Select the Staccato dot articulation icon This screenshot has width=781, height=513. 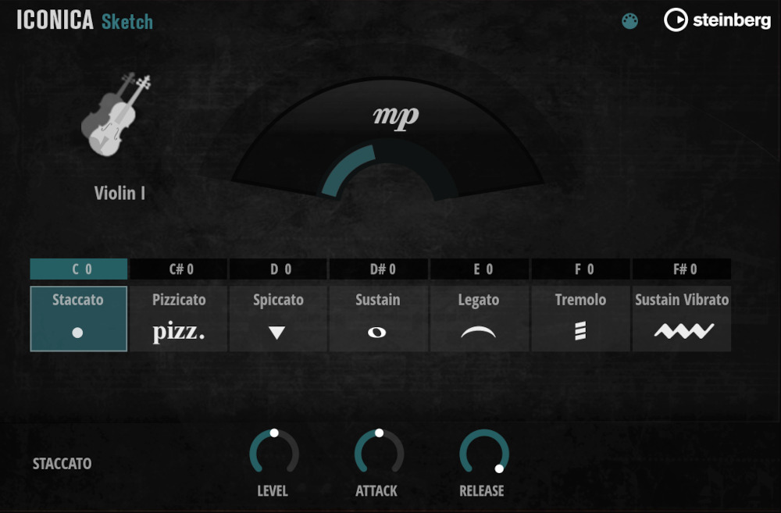78,330
